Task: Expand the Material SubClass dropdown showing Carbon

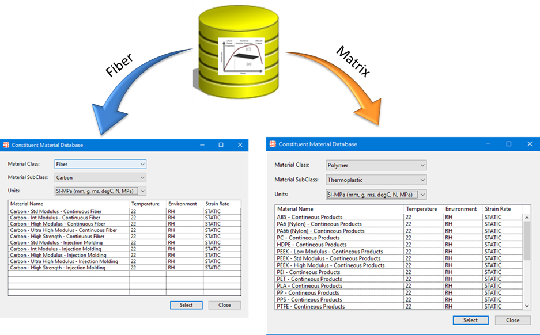Action: point(100,178)
